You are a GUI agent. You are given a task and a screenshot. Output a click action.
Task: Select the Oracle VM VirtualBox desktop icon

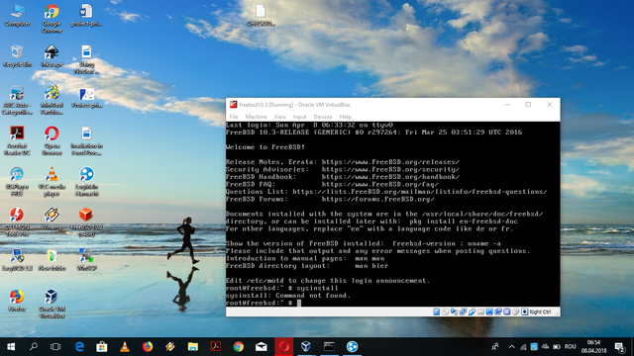click(x=52, y=304)
